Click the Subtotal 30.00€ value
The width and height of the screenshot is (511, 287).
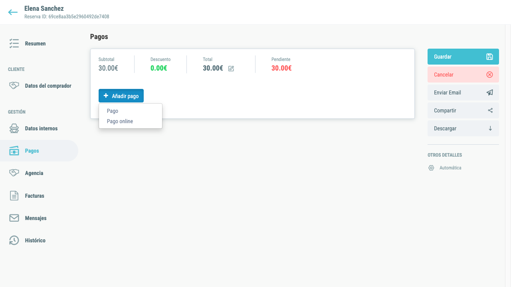(108, 68)
